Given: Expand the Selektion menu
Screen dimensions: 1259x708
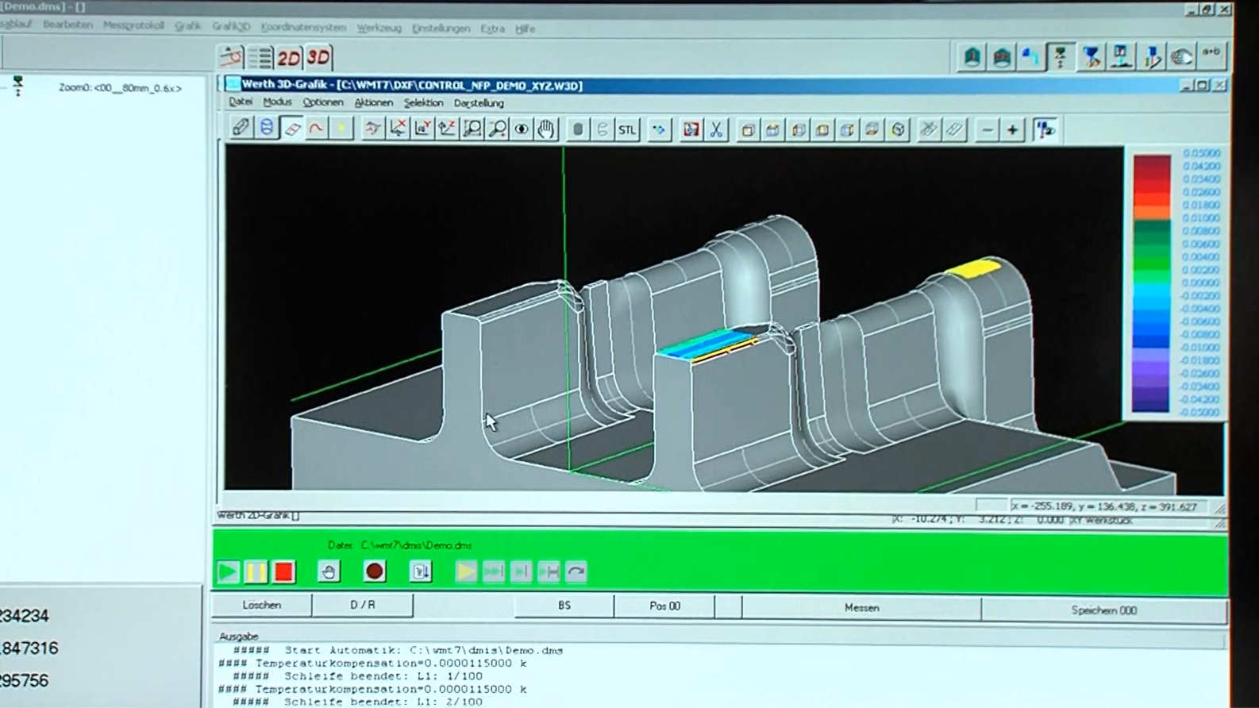Looking at the screenshot, I should tap(423, 103).
